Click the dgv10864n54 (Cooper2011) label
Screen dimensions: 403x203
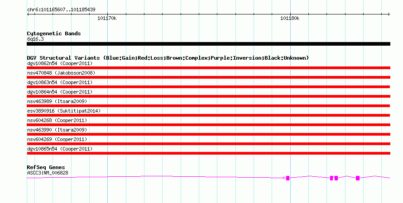point(60,92)
